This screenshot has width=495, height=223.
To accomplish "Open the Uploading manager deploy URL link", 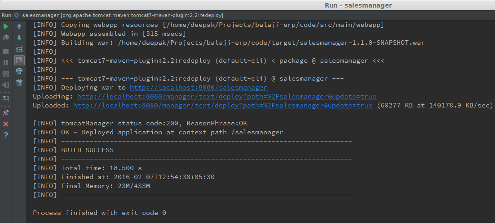I will tap(227, 97).
